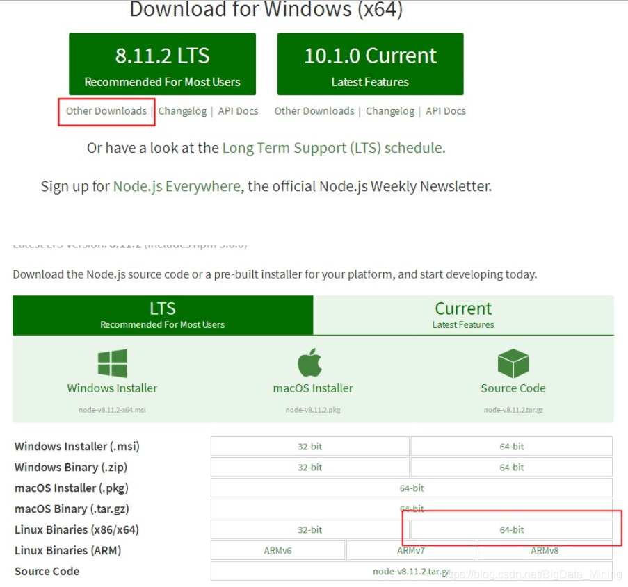
Task: Click the Source Code row label in table
Action: (47, 571)
